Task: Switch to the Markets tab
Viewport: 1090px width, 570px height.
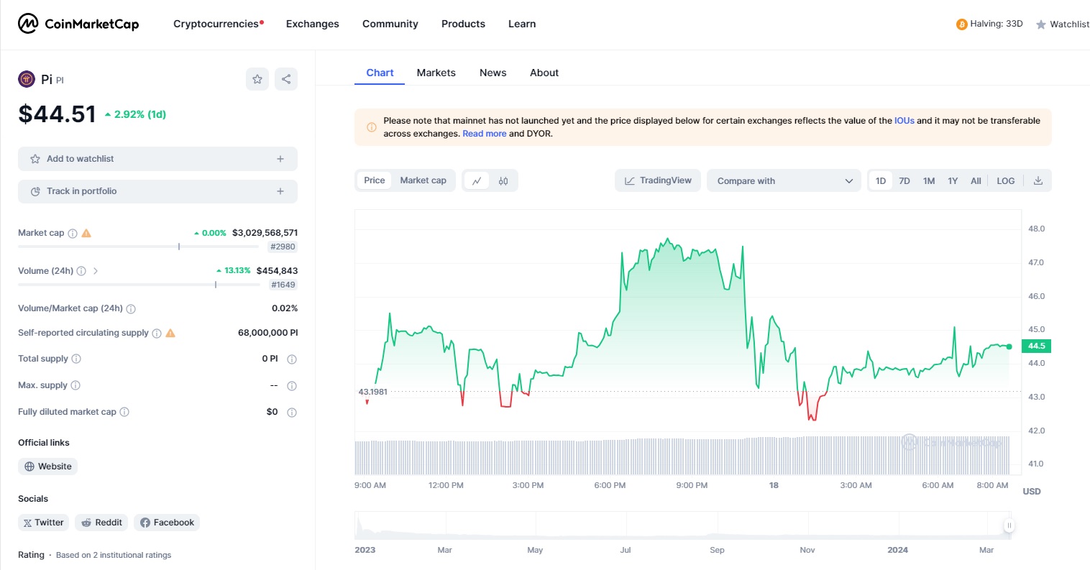Action: click(x=436, y=73)
